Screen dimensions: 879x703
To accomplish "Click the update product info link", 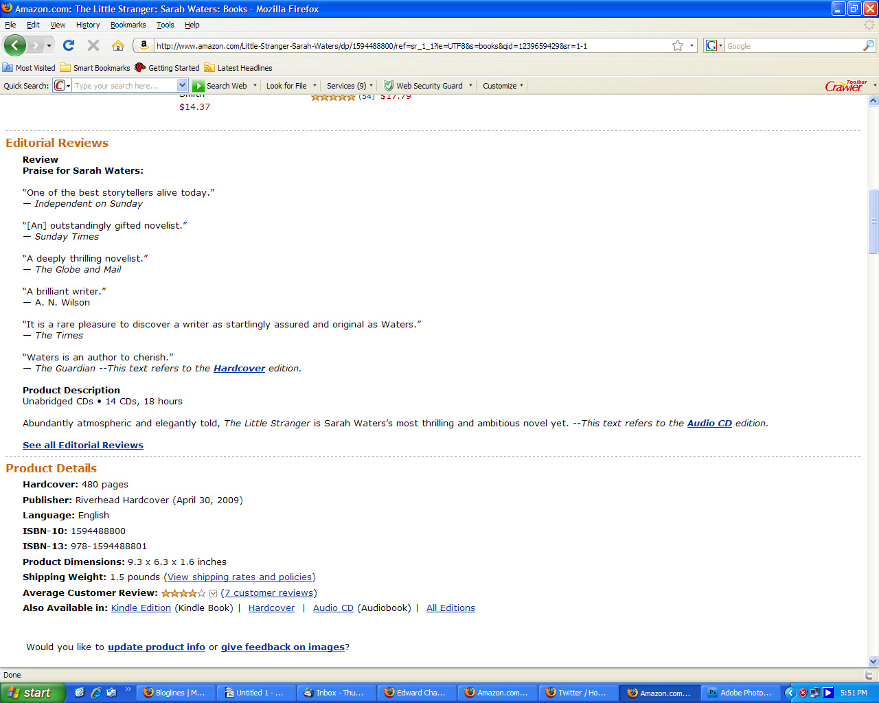I will 157,647.
